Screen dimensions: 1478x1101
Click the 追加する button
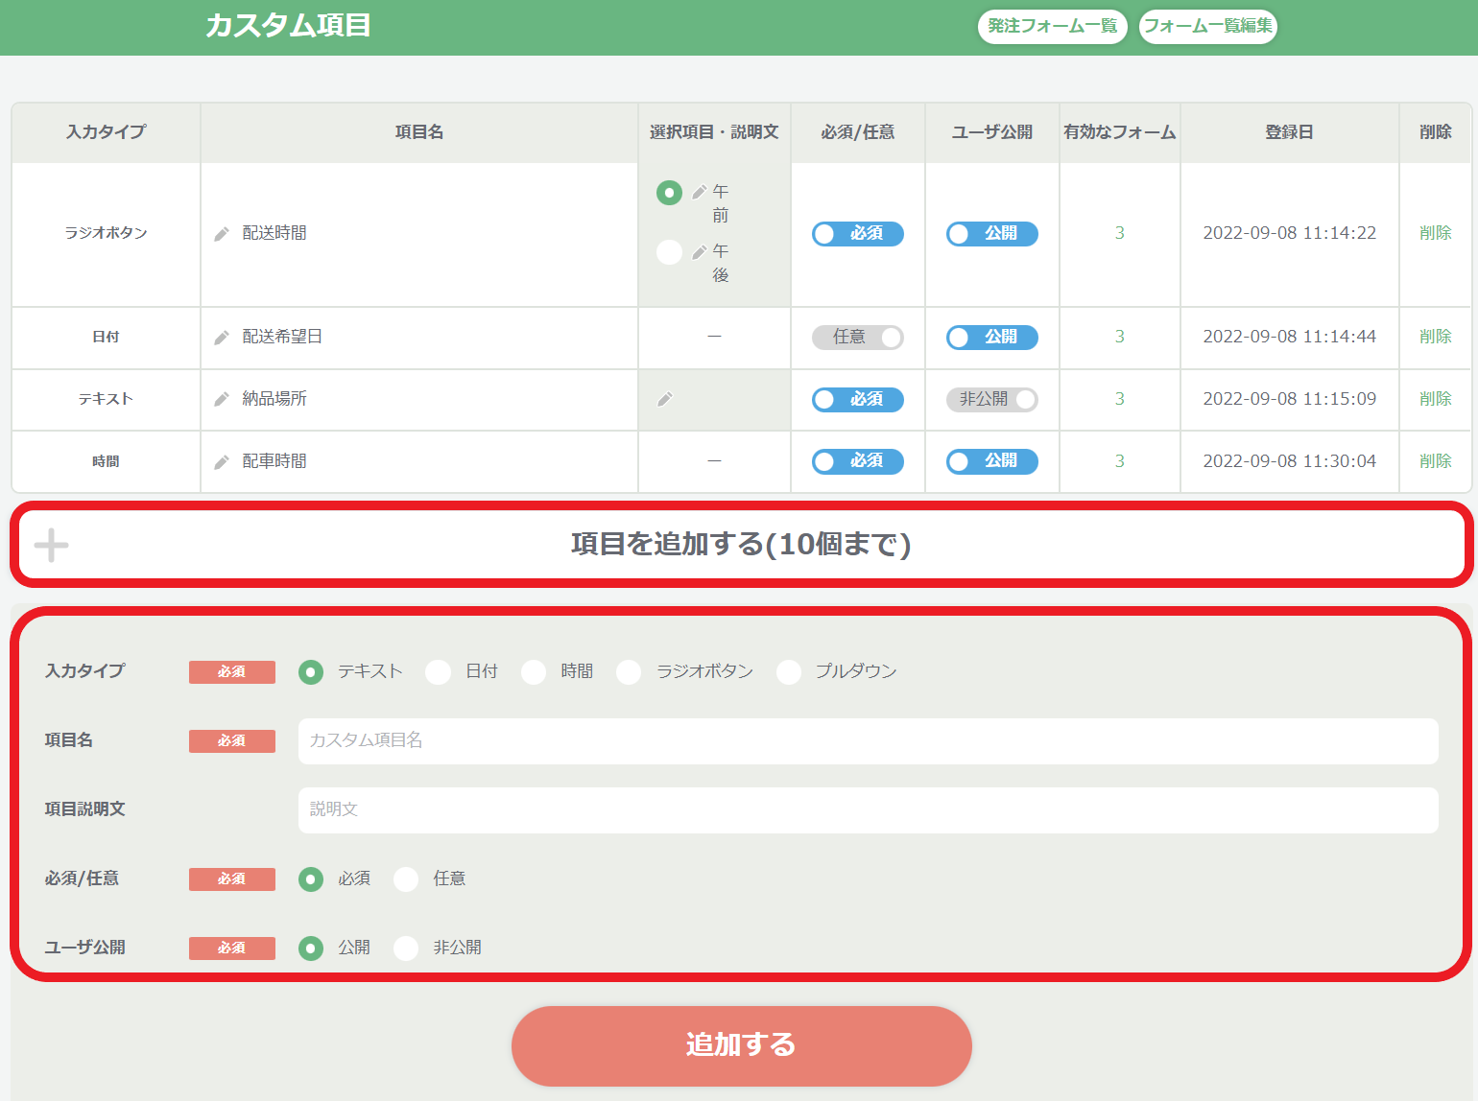742,1045
